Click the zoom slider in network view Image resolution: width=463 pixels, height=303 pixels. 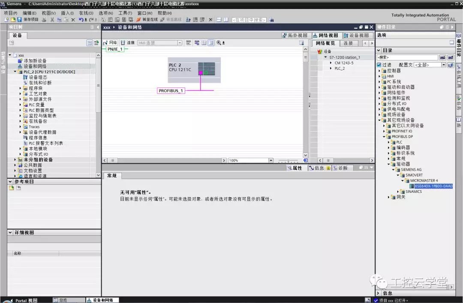point(288,160)
